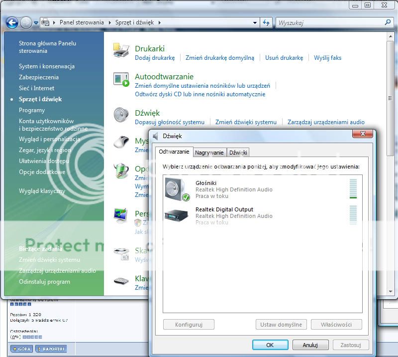Viewport: 398px width, 357px height.
Task: Click the Autoodtwarzanie autoplay icon
Action: [121, 79]
